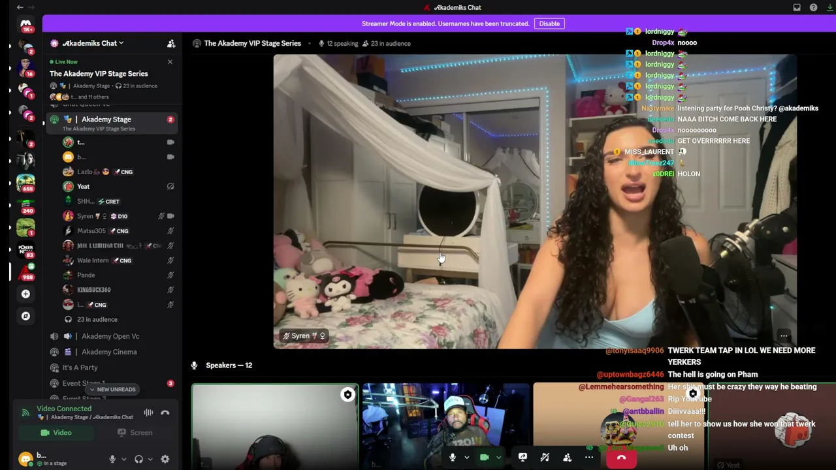The width and height of the screenshot is (836, 470).
Task: Add a server with the plus icon
Action: (x=25, y=294)
